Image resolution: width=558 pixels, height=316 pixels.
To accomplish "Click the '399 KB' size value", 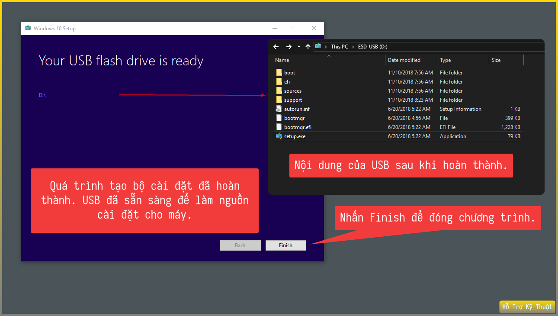I will point(513,118).
